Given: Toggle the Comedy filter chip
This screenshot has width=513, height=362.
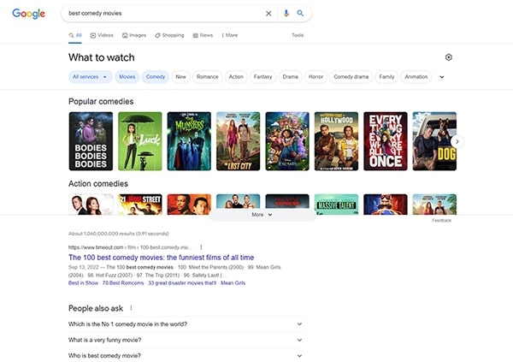Looking at the screenshot, I should 156,77.
